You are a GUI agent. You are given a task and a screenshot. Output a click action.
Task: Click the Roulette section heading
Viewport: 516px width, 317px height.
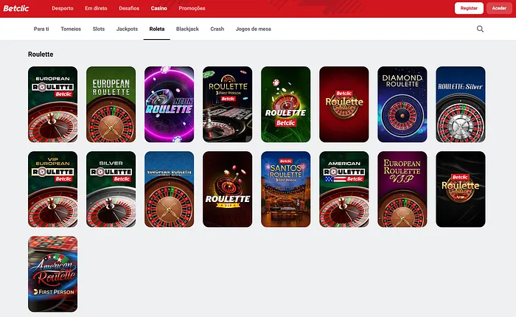click(x=41, y=55)
